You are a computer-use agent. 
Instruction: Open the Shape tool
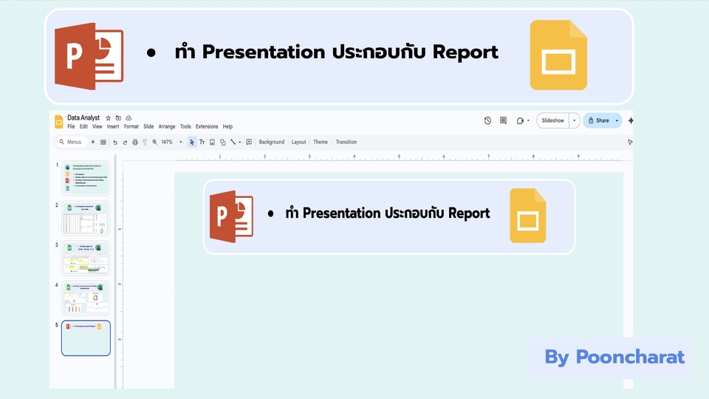click(222, 142)
